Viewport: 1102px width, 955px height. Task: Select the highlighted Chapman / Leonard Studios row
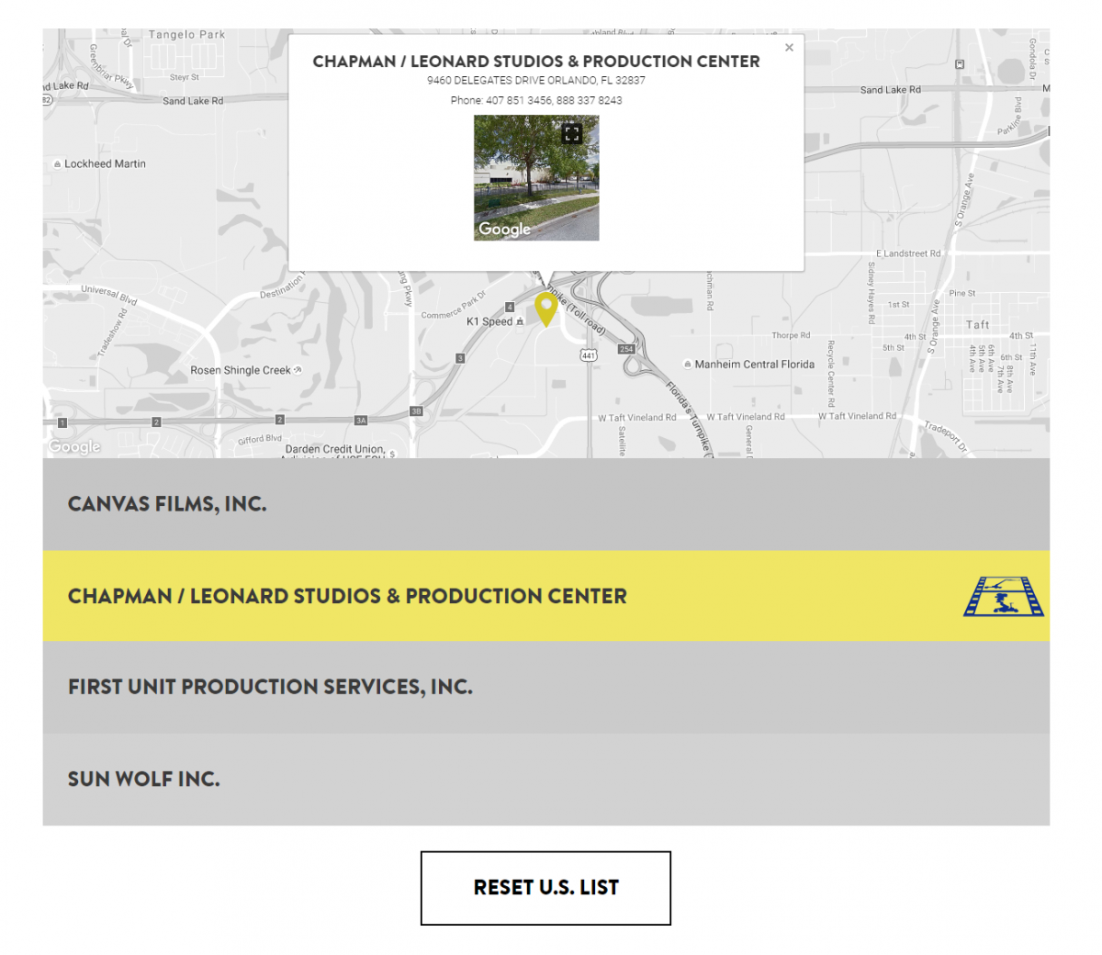tap(546, 596)
